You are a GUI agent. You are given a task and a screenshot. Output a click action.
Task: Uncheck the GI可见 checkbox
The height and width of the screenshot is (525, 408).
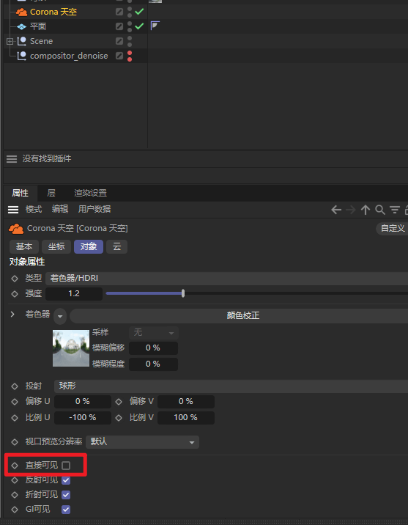pyautogui.click(x=66, y=510)
